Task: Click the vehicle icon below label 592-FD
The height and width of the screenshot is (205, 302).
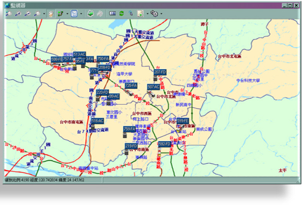Action: (159, 152)
